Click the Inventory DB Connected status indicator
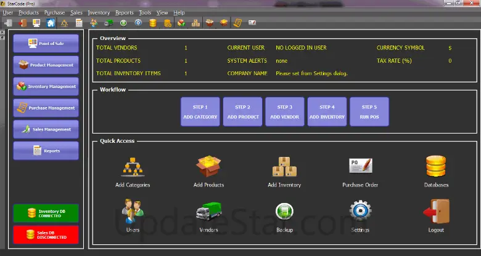The width and height of the screenshot is (481, 256). coord(46,213)
